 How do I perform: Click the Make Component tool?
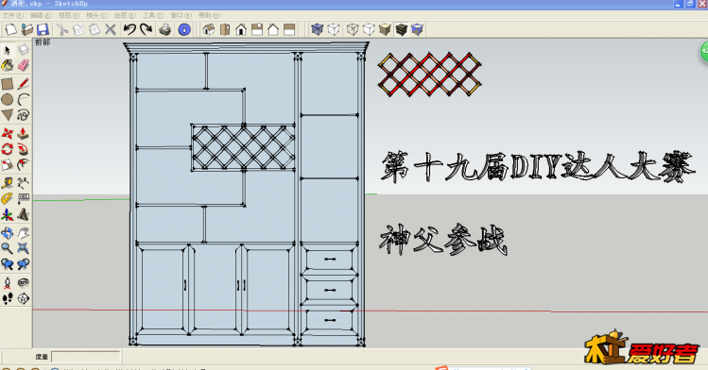tap(24, 50)
